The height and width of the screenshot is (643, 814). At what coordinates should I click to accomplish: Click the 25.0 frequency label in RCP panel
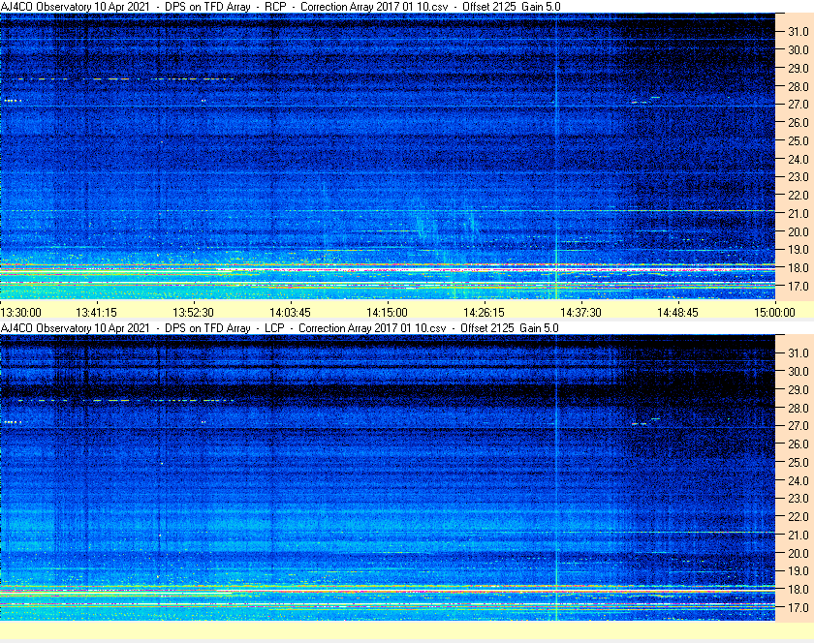[x=798, y=140]
